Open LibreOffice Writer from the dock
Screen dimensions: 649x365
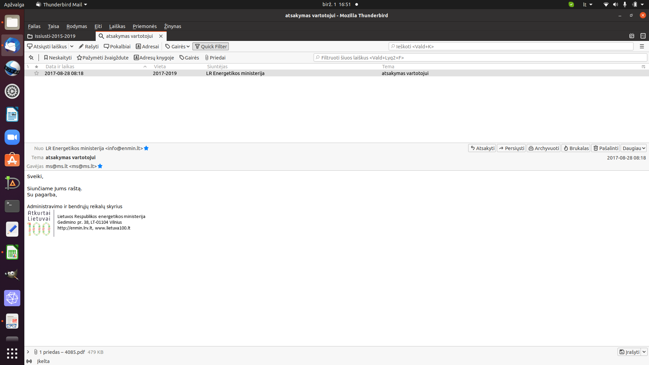tap(12, 114)
